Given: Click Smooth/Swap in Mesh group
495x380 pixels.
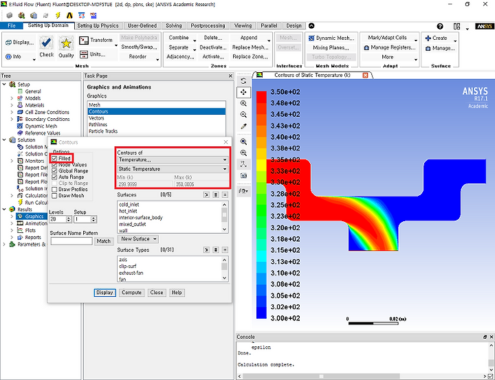Looking at the screenshot, I should [139, 47].
